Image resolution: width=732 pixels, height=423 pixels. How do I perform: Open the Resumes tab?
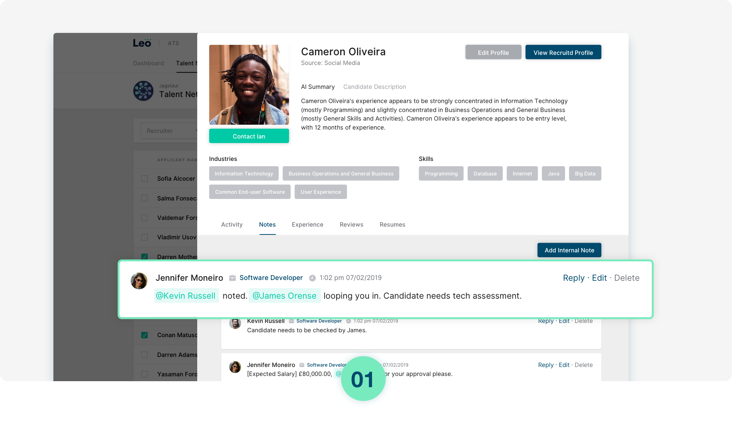pyautogui.click(x=392, y=224)
